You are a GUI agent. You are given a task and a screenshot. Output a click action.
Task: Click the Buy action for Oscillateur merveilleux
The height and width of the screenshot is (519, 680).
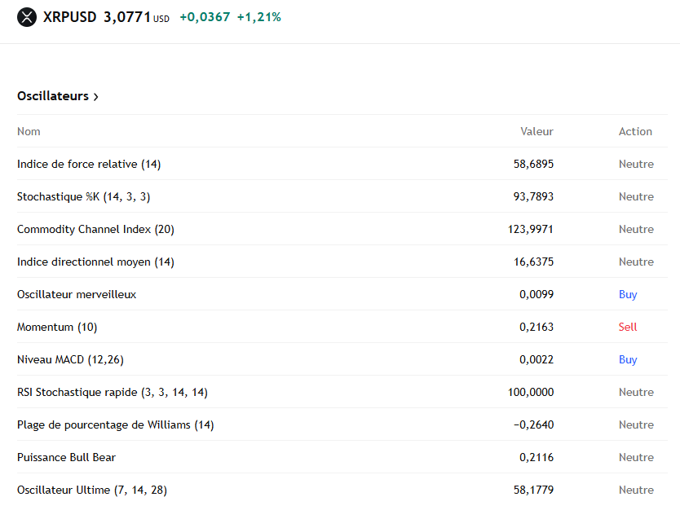(628, 294)
